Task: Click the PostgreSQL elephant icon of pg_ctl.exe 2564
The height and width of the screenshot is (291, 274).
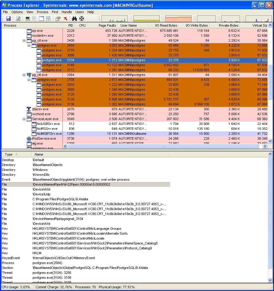Action: [29, 75]
